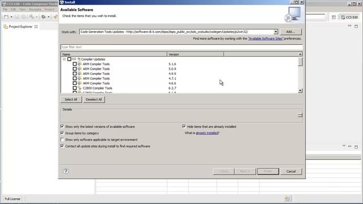
Task: Select the Project Explorer tab
Action: point(20,27)
